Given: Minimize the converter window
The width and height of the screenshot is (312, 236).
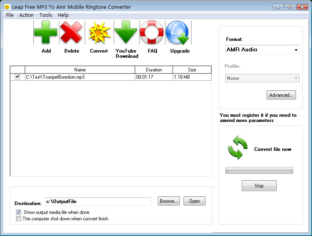Looking at the screenshot, I should point(278,7).
